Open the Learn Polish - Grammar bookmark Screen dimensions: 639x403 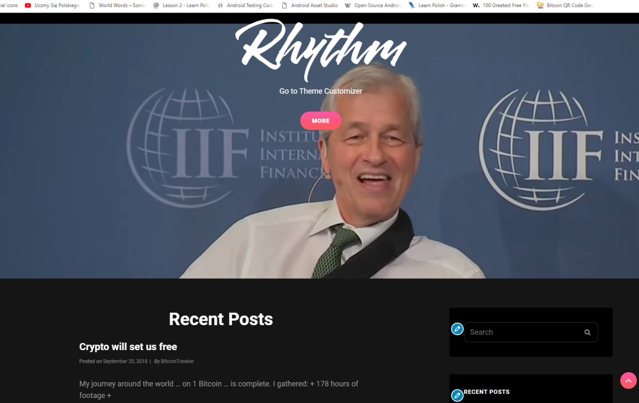click(437, 5)
